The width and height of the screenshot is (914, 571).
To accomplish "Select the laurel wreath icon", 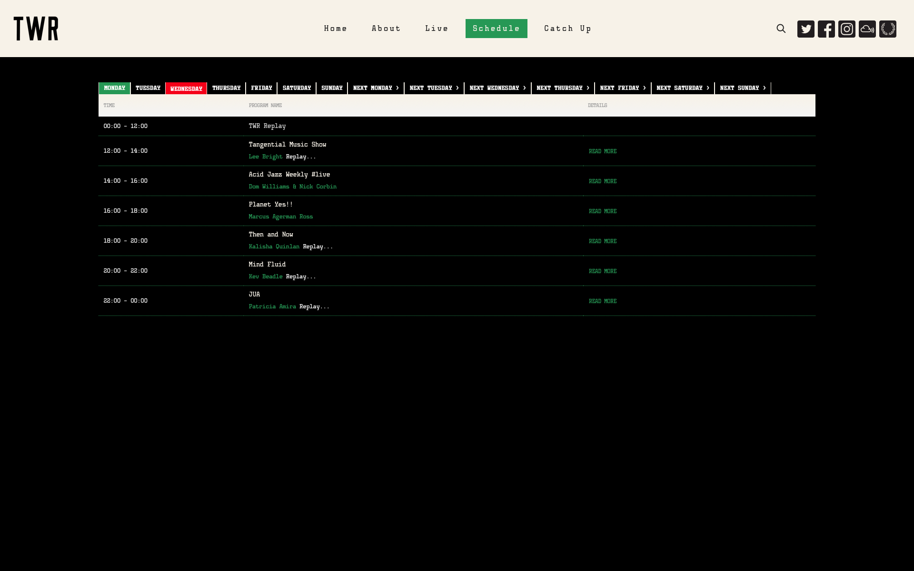I will 887,29.
